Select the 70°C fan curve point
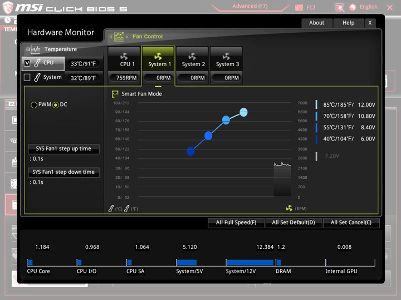Viewport: 401px width, 300px height. pos(226,120)
